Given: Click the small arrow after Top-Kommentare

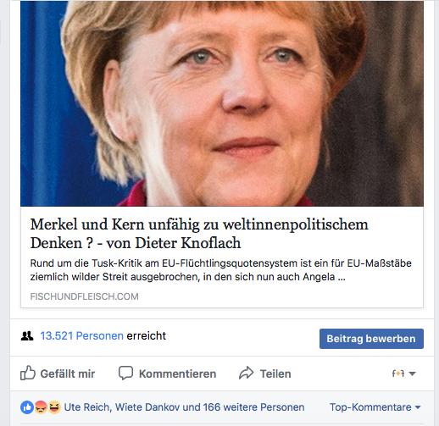Looking at the screenshot, I should point(418,407).
